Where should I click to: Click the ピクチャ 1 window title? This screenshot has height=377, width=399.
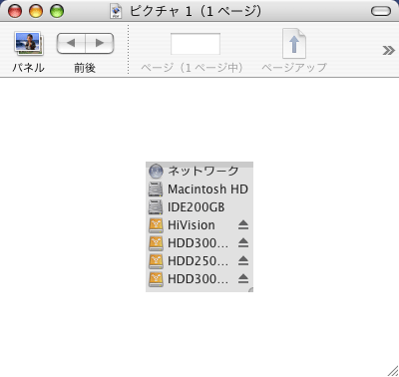point(196,11)
